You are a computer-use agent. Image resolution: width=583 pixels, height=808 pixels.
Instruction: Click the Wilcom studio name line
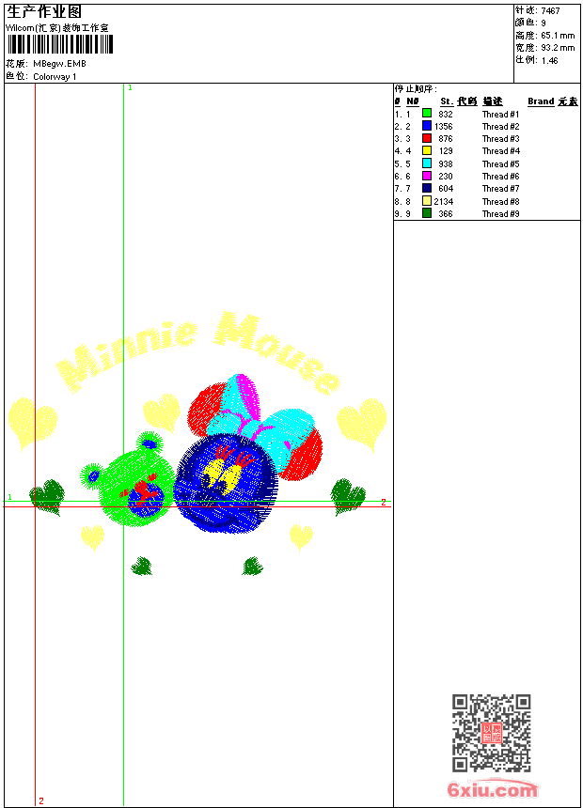[56, 28]
